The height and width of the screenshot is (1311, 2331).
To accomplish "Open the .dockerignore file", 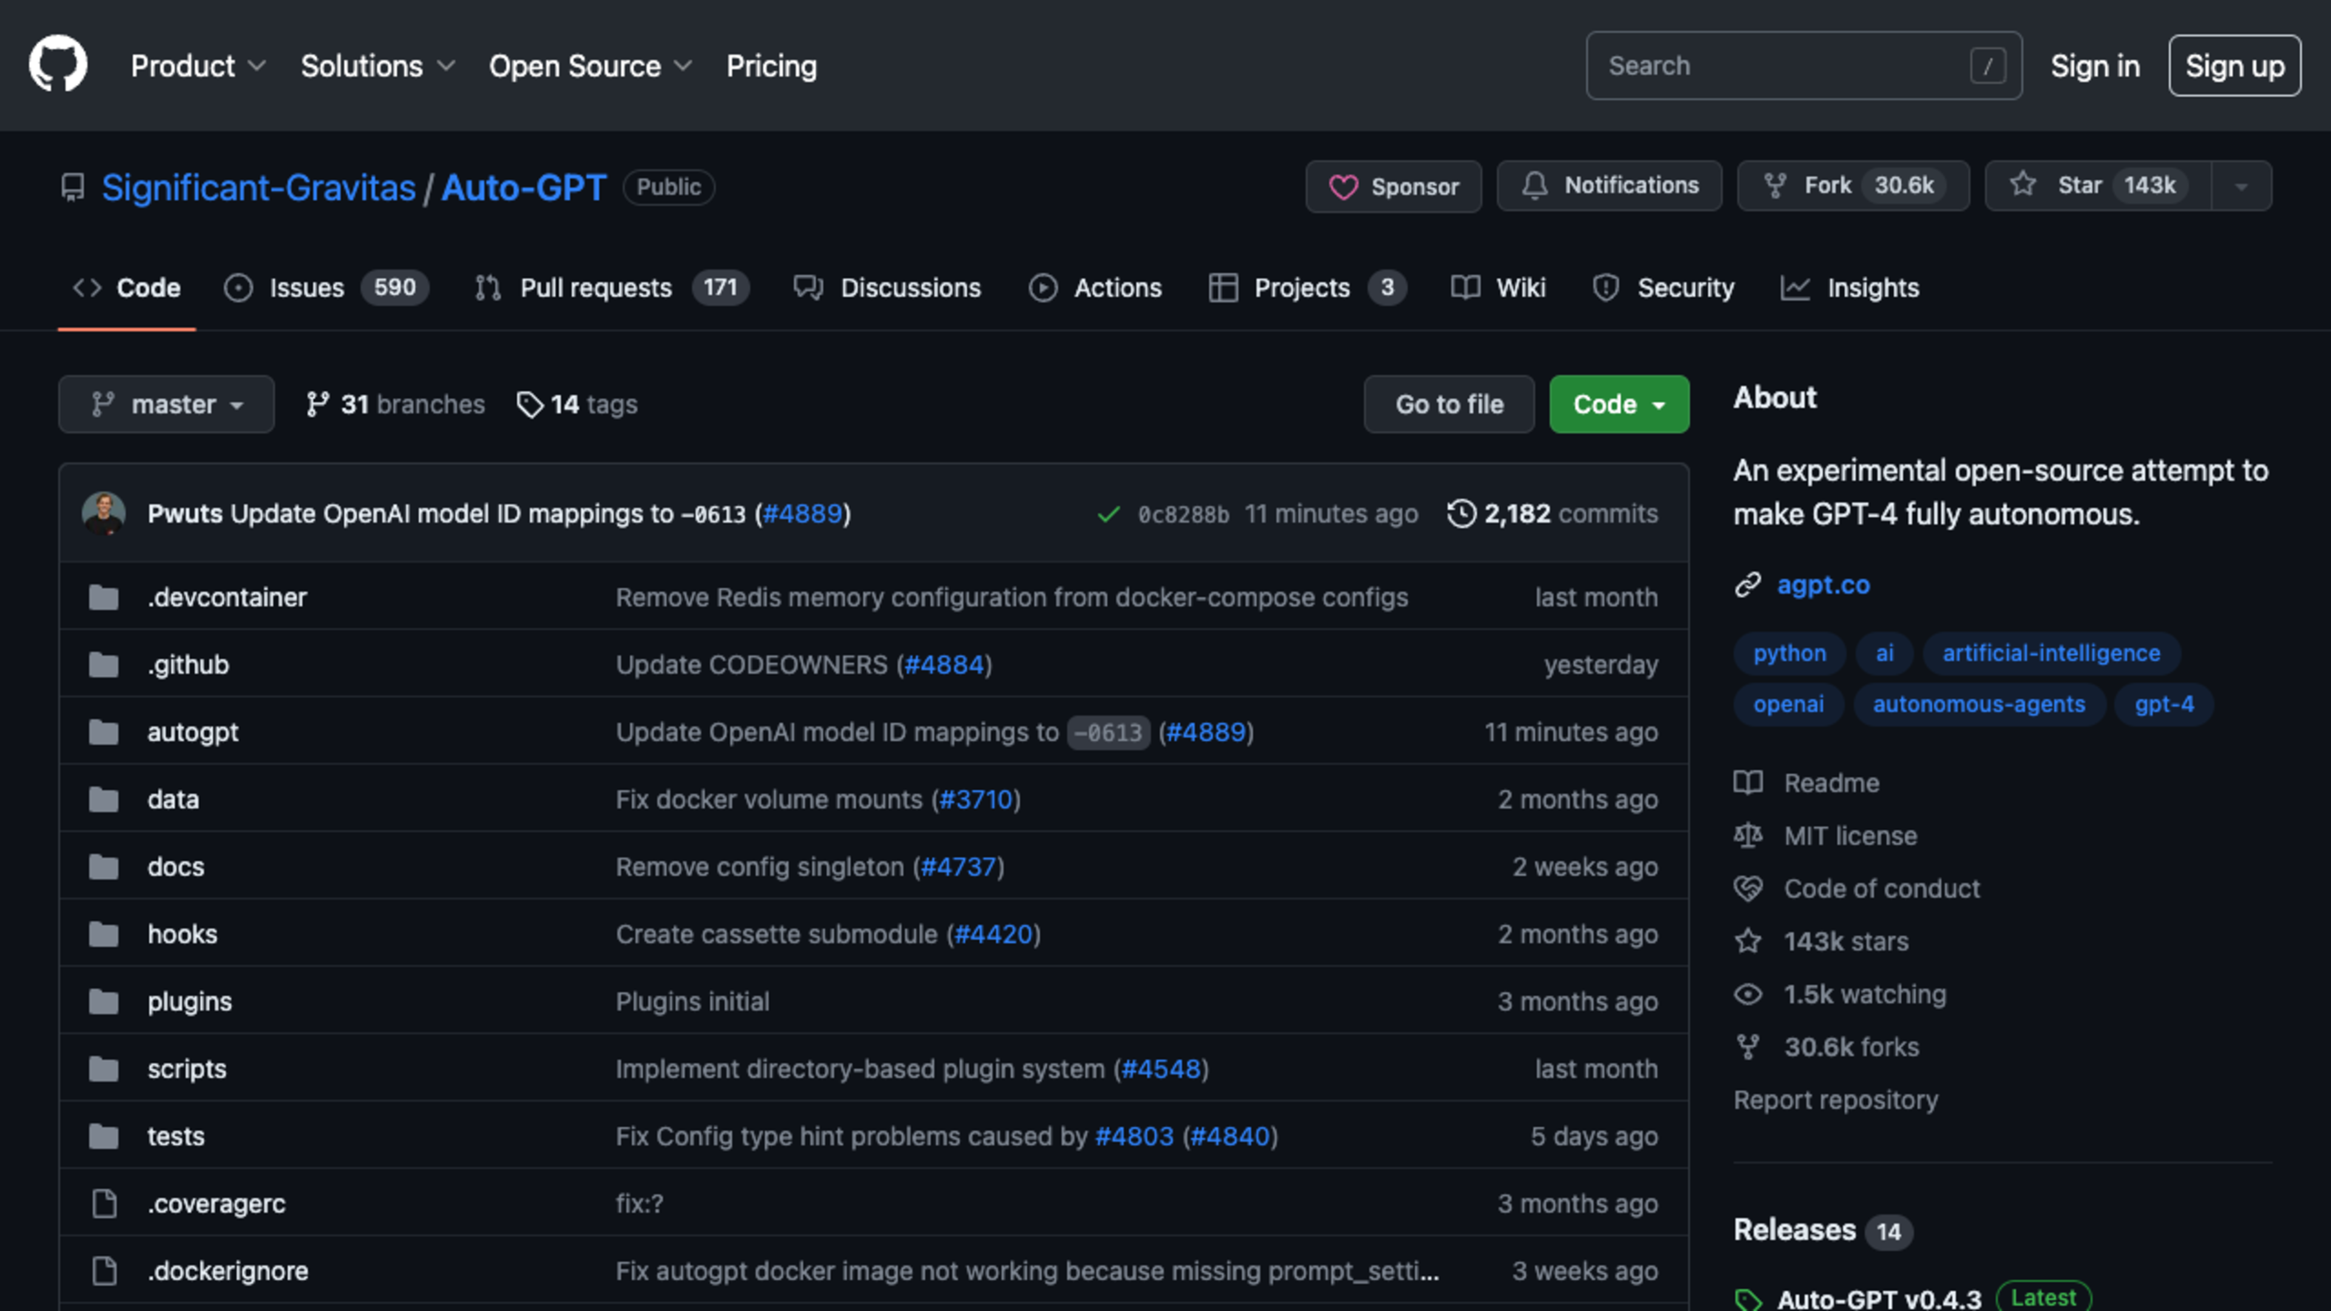I will (x=228, y=1271).
